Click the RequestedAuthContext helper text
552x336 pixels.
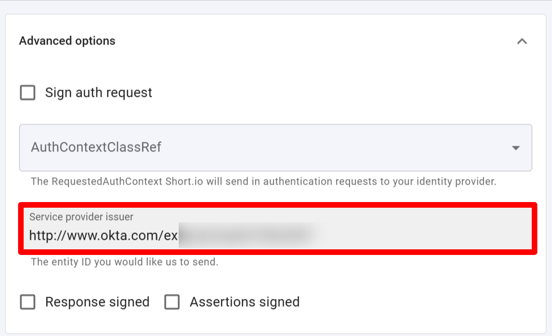pyautogui.click(x=263, y=182)
